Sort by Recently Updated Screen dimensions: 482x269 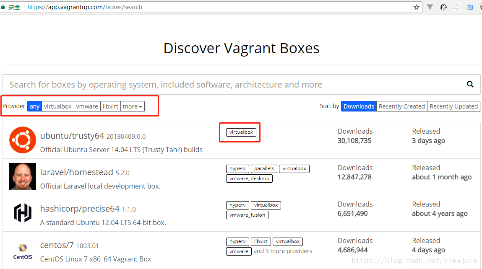pyautogui.click(x=454, y=106)
